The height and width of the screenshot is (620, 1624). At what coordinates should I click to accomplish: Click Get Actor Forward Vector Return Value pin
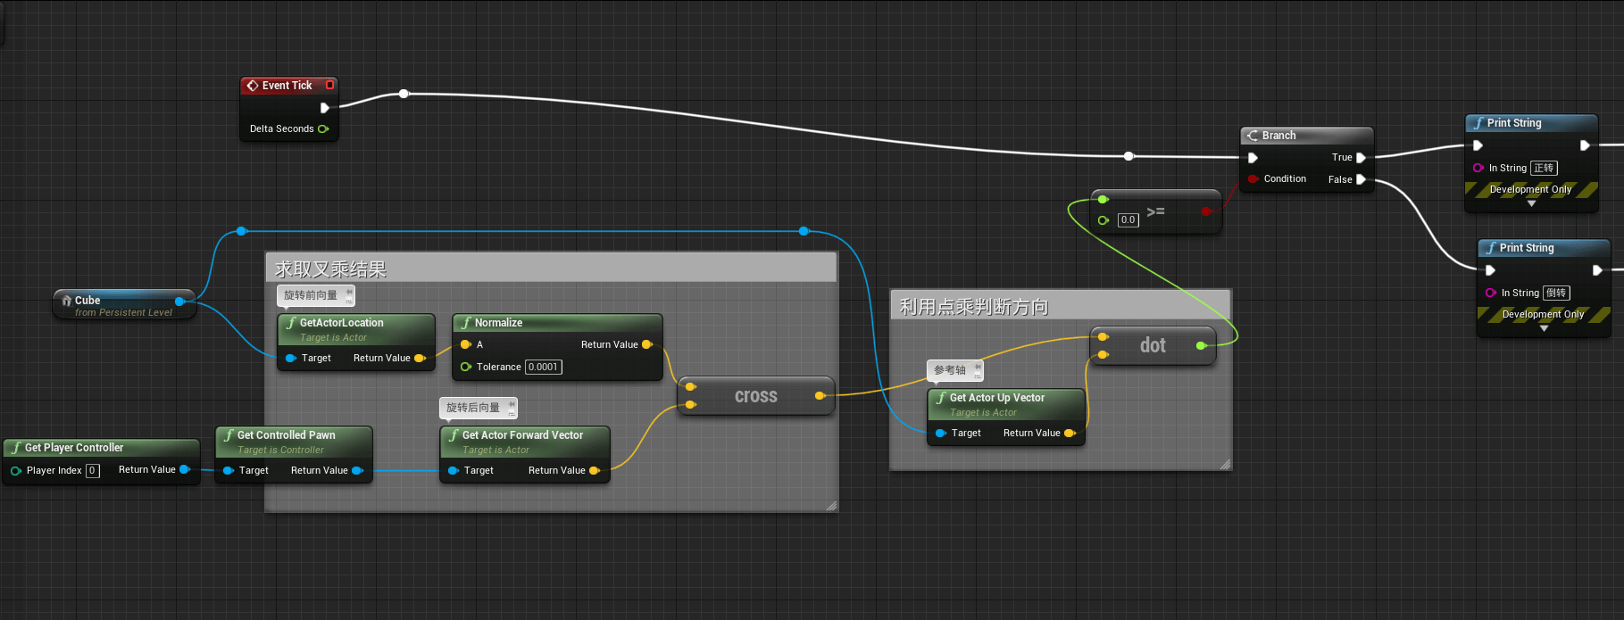tap(595, 470)
